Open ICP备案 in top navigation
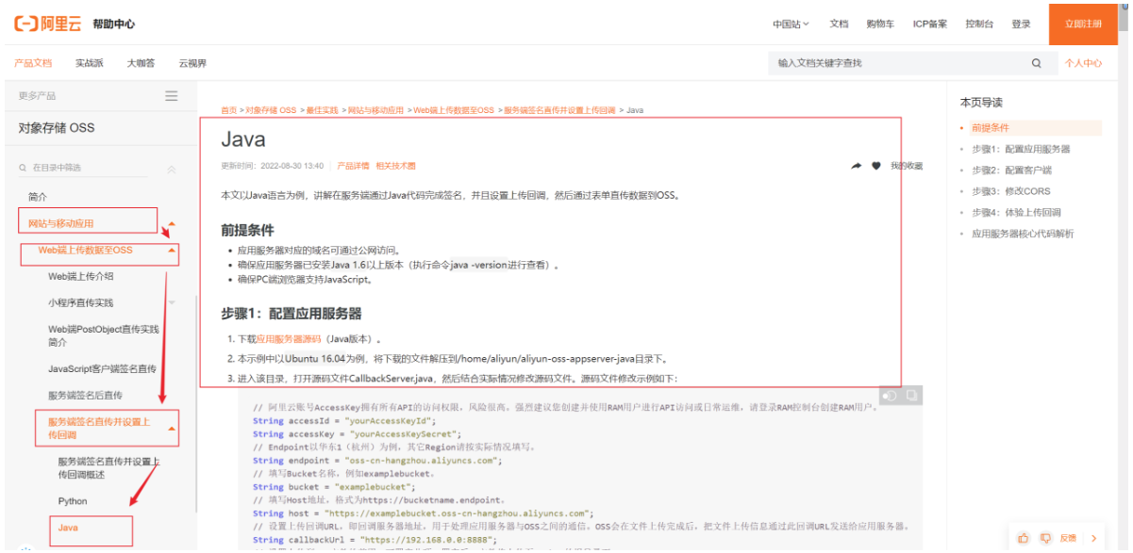This screenshot has height=553, width=1133. (x=930, y=24)
